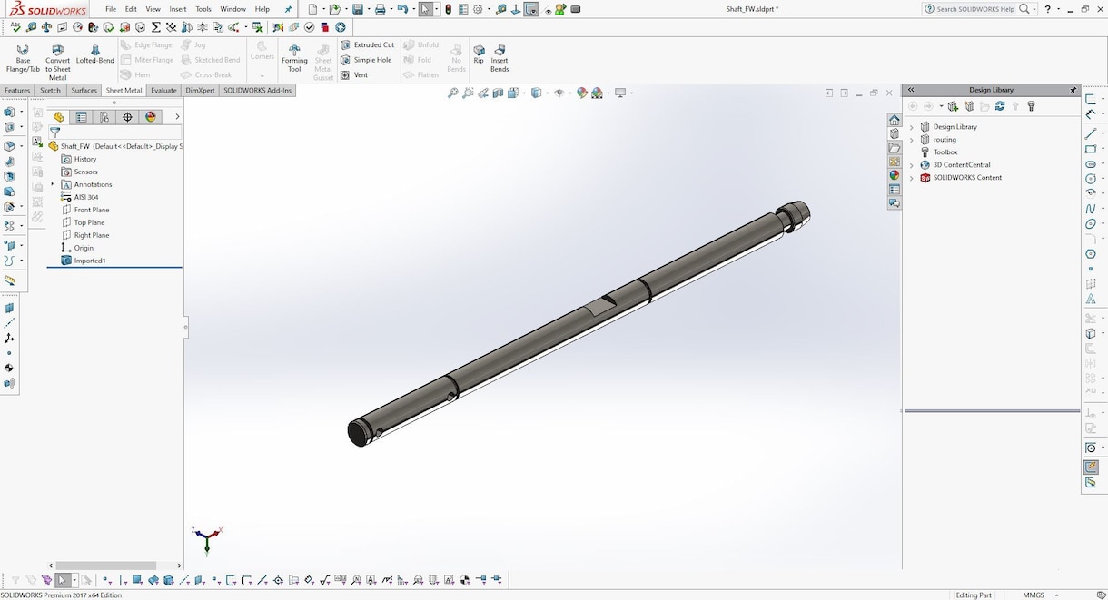Select the Origin tree item

77,248
